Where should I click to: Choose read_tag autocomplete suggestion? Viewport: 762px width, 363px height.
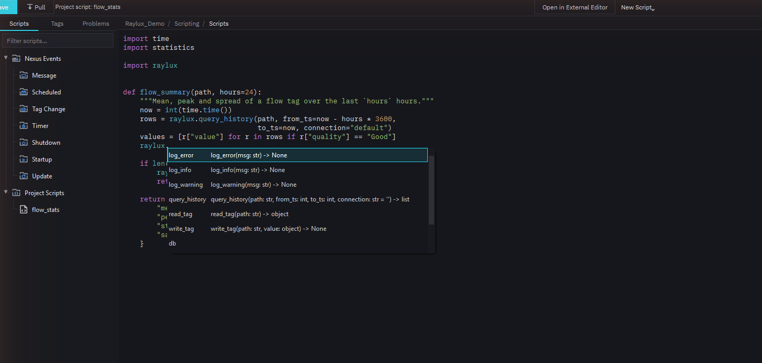coord(297,214)
